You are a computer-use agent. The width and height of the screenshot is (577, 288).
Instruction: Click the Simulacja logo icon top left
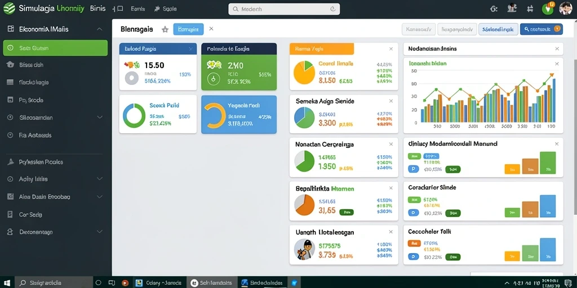pyautogui.click(x=9, y=8)
